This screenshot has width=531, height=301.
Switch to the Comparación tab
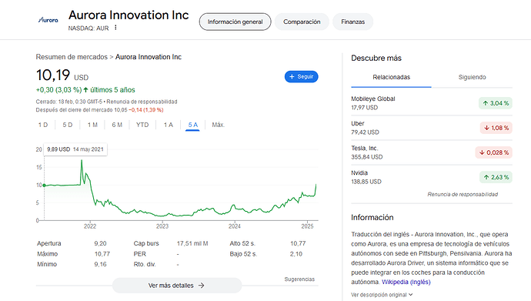pyautogui.click(x=302, y=22)
